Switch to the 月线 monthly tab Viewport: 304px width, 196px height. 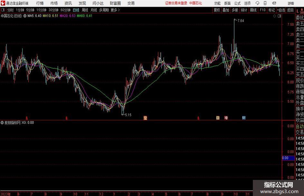(94, 10)
